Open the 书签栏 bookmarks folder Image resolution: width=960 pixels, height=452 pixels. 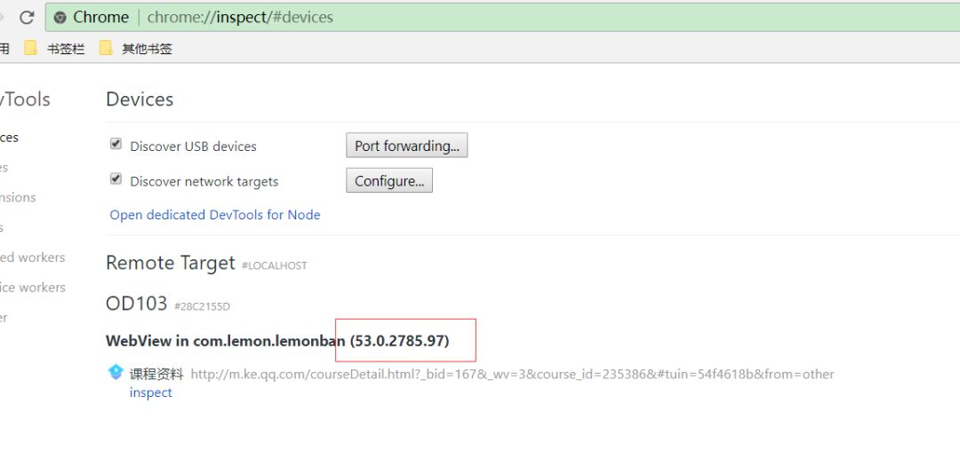pyautogui.click(x=54, y=49)
